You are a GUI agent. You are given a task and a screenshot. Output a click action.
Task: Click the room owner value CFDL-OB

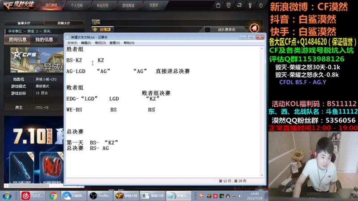coord(42,107)
